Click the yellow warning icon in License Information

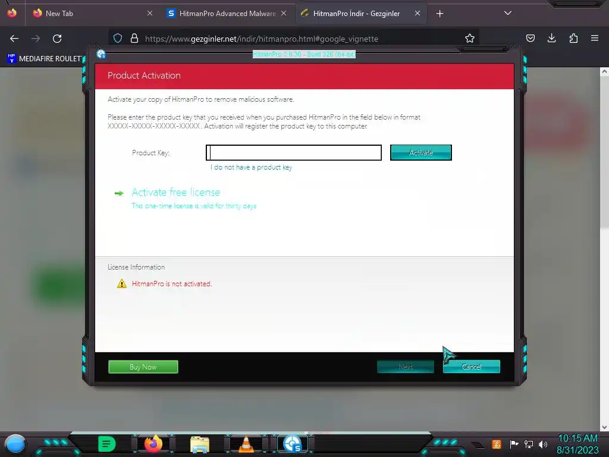[122, 284]
